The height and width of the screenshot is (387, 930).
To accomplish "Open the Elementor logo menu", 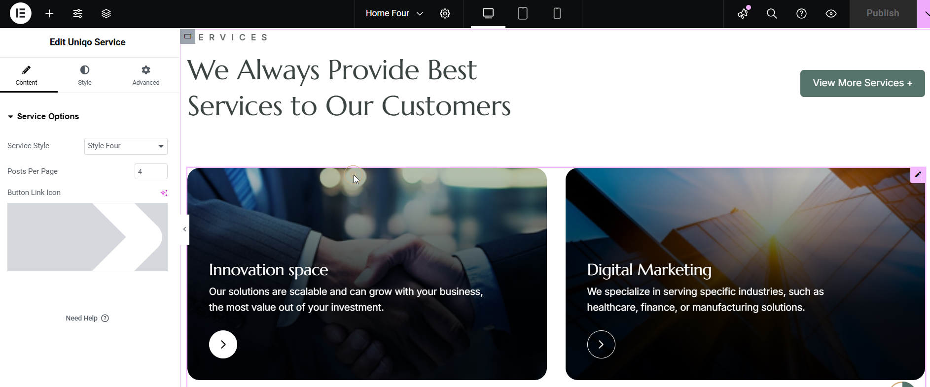I will (21, 13).
